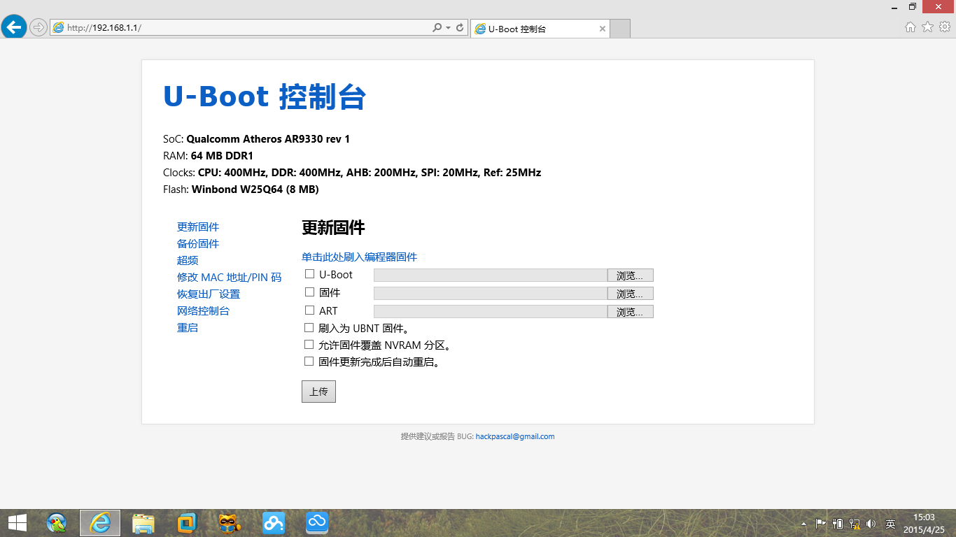The width and height of the screenshot is (956, 537).
Task: Open the Internet Explorer home page icon
Action: [x=911, y=27]
